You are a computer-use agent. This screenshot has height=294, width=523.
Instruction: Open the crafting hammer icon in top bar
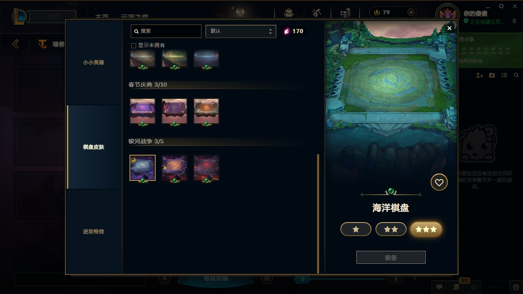point(317,13)
